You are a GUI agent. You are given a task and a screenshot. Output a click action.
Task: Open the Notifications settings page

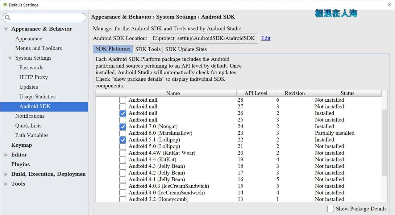tap(30, 116)
